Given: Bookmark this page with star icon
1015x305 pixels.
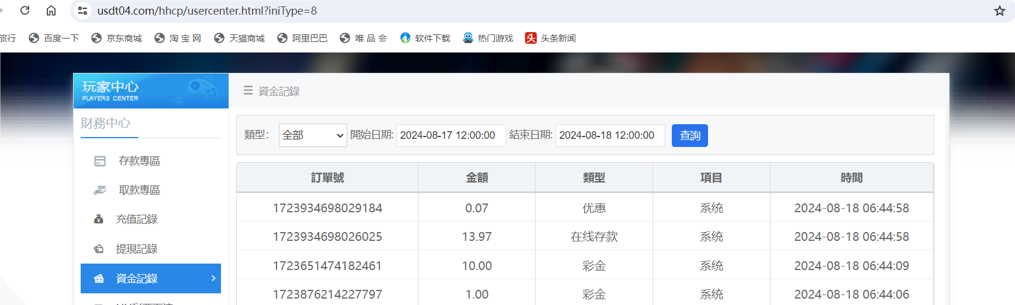Looking at the screenshot, I should pyautogui.click(x=999, y=10).
